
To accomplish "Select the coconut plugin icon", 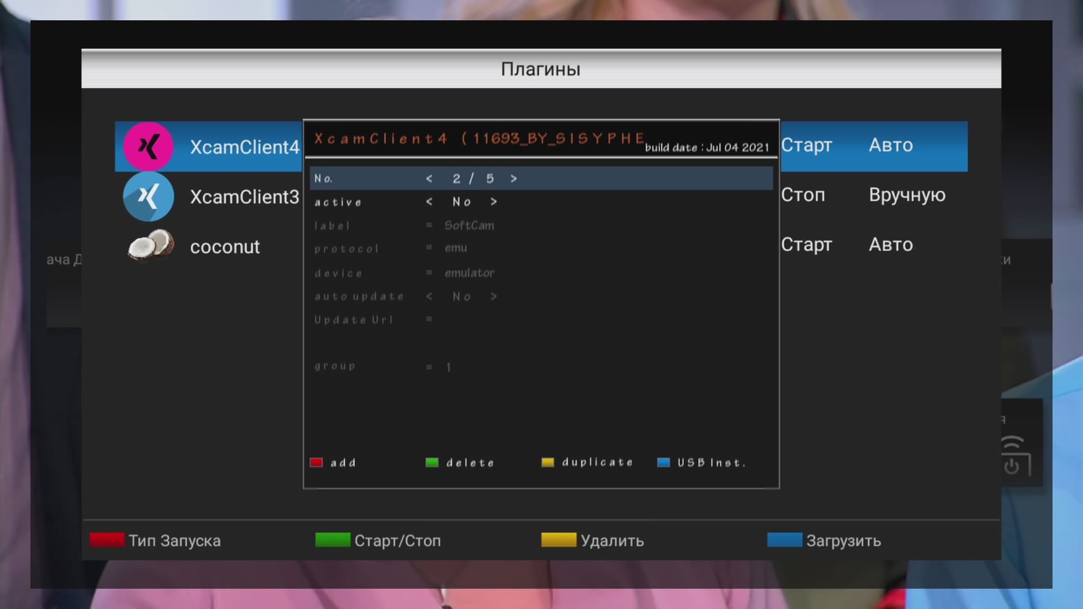I will point(151,245).
